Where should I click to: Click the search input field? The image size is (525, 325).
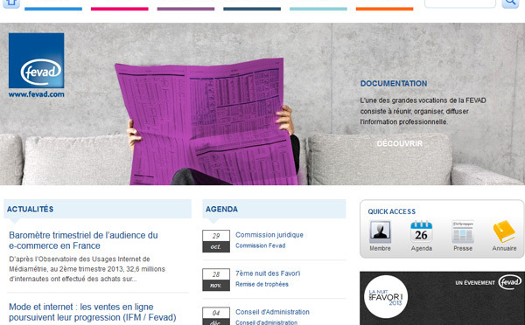[x=460, y=3]
